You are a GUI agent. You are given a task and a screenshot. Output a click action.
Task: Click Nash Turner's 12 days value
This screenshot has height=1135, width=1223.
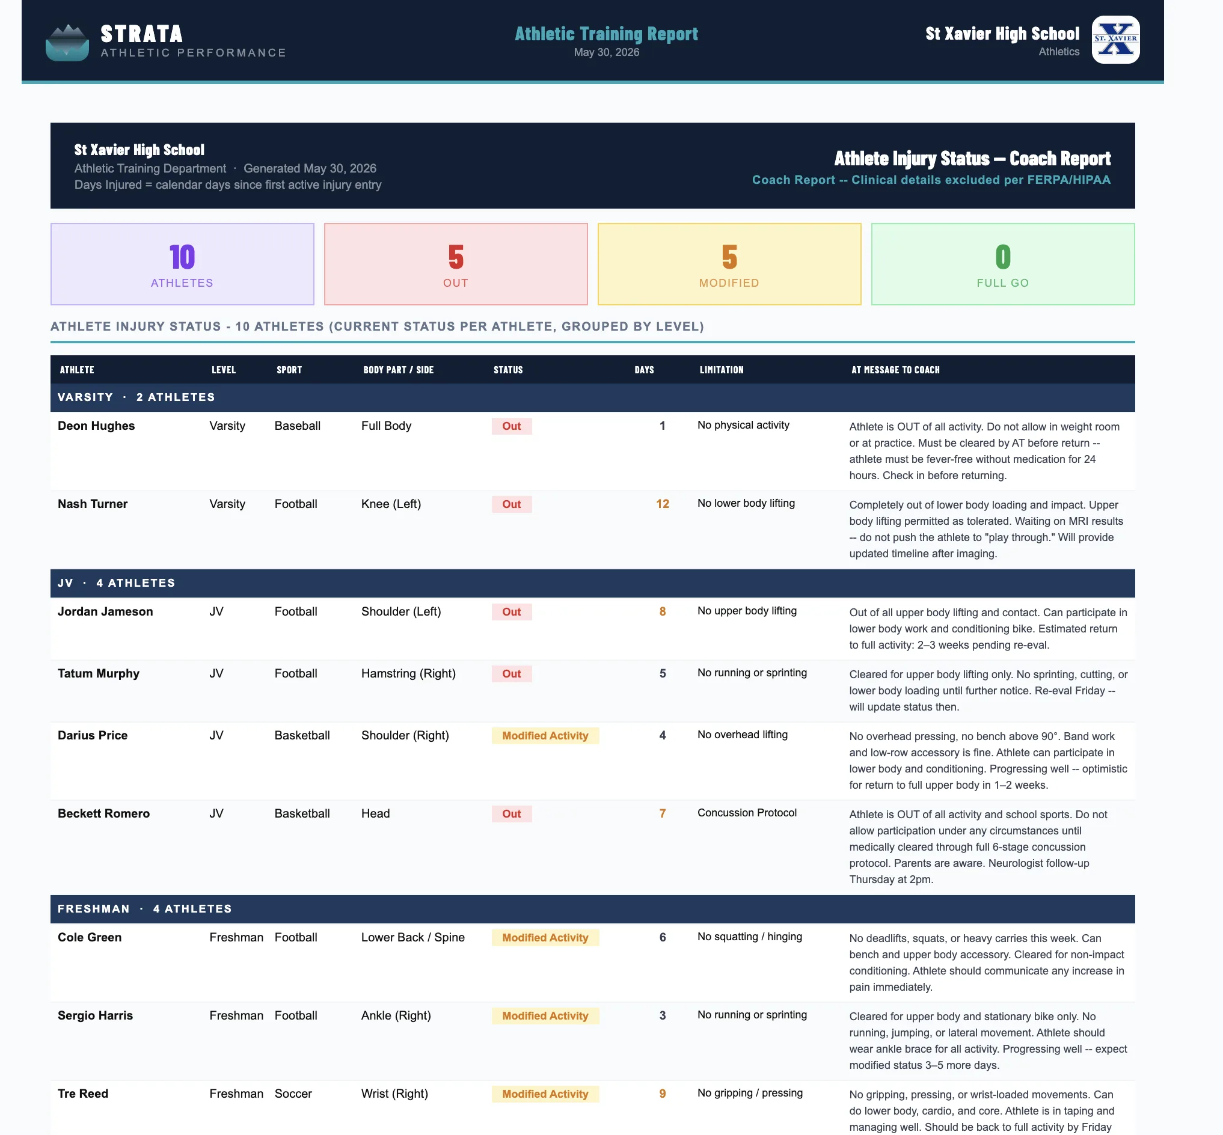[662, 504]
